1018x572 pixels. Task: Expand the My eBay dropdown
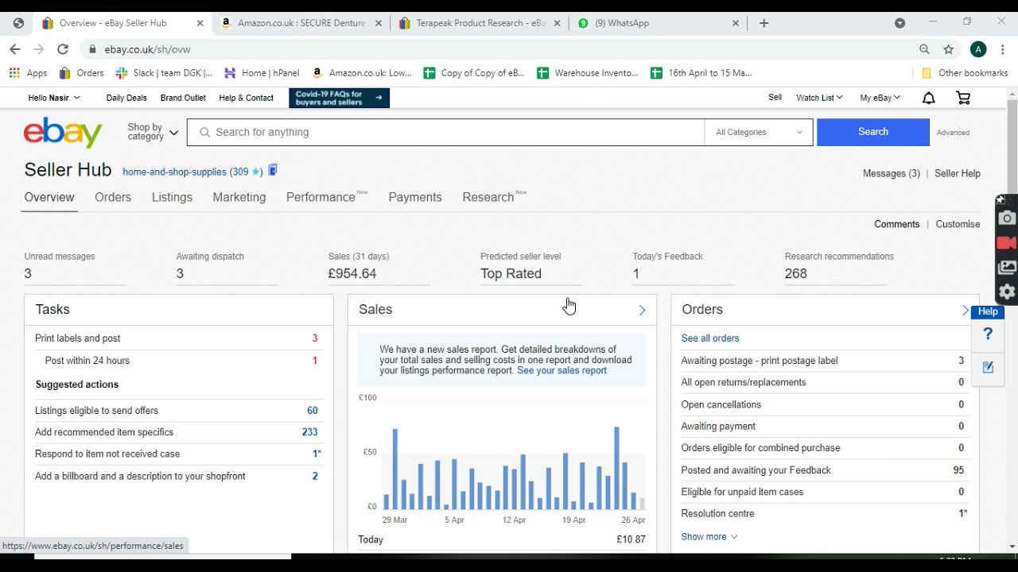(880, 98)
